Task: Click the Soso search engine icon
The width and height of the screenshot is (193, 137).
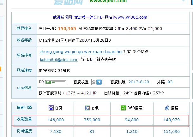Action: 167,108
